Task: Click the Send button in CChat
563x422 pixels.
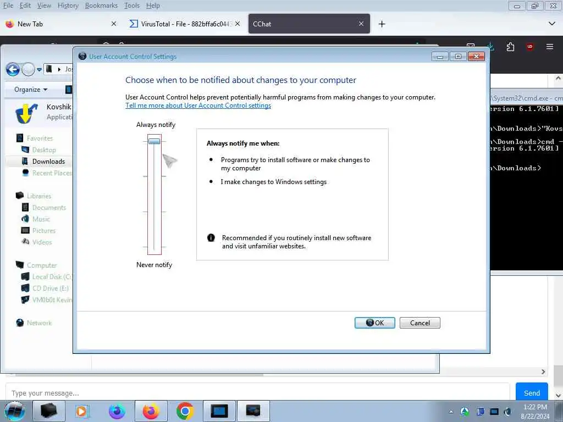Action: (x=532, y=393)
